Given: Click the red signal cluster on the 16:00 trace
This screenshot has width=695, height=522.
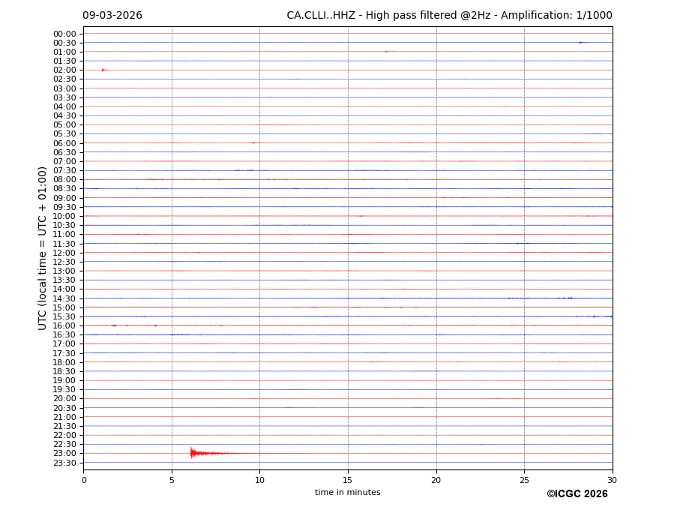Looking at the screenshot, I should pyautogui.click(x=114, y=325).
